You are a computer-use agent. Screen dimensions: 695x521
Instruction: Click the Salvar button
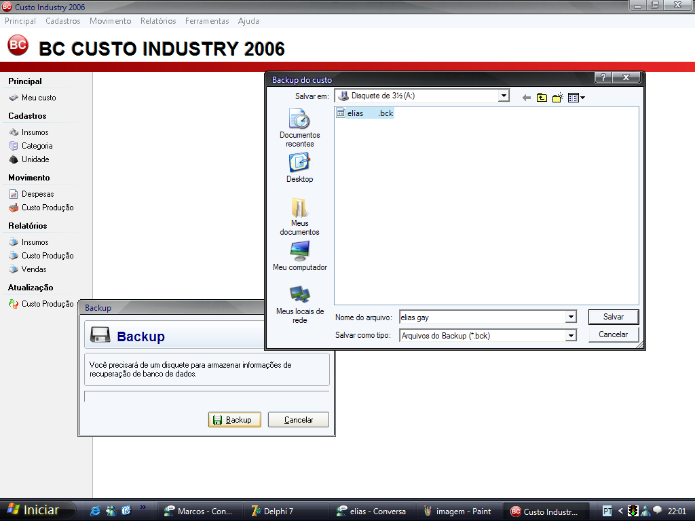pyautogui.click(x=614, y=317)
